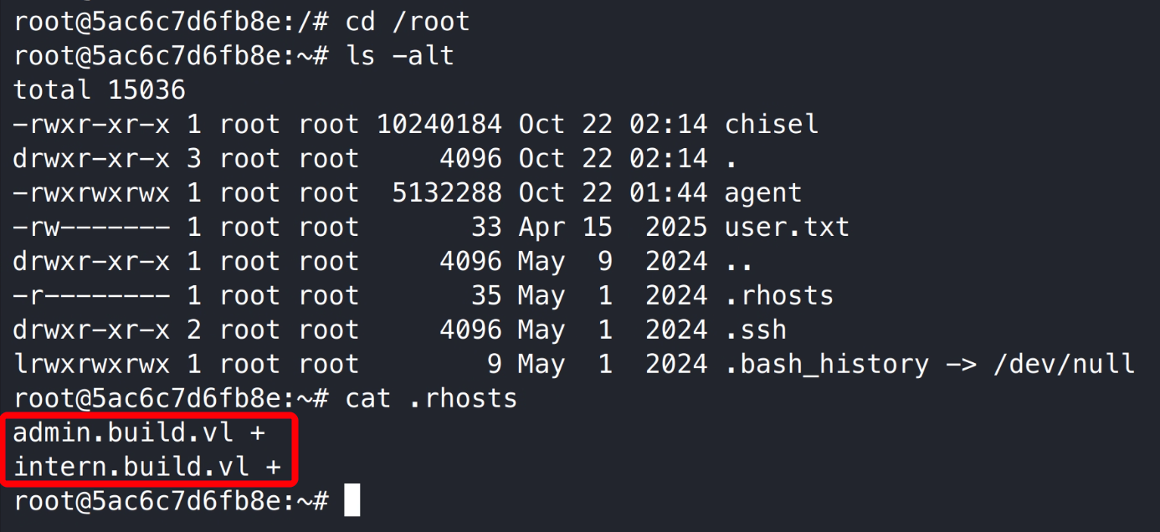Click the chisel file size 10240184

(x=439, y=125)
